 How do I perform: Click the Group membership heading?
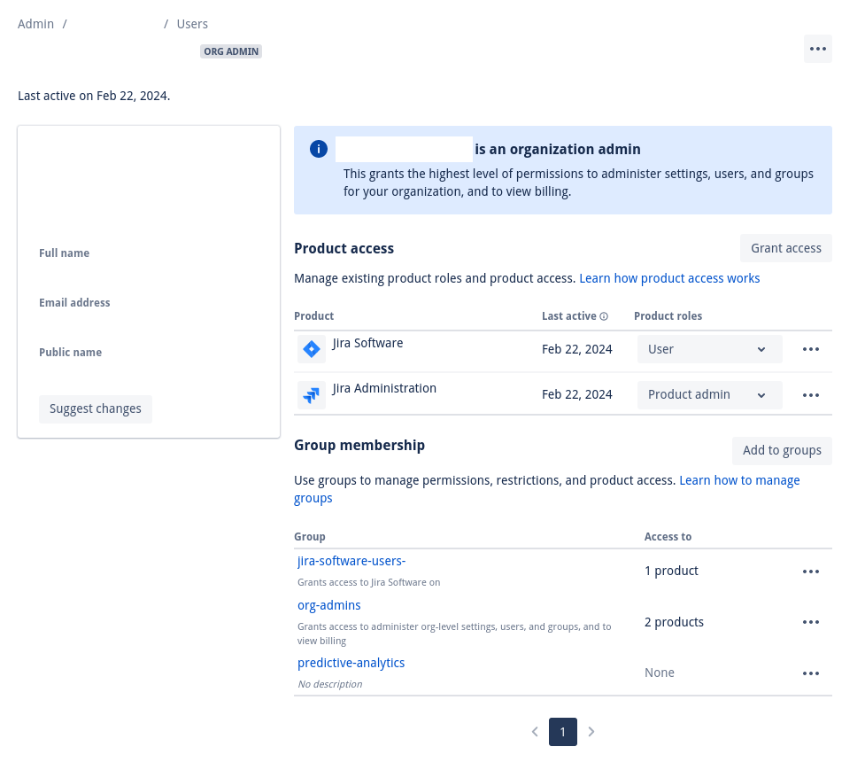pyautogui.click(x=359, y=446)
